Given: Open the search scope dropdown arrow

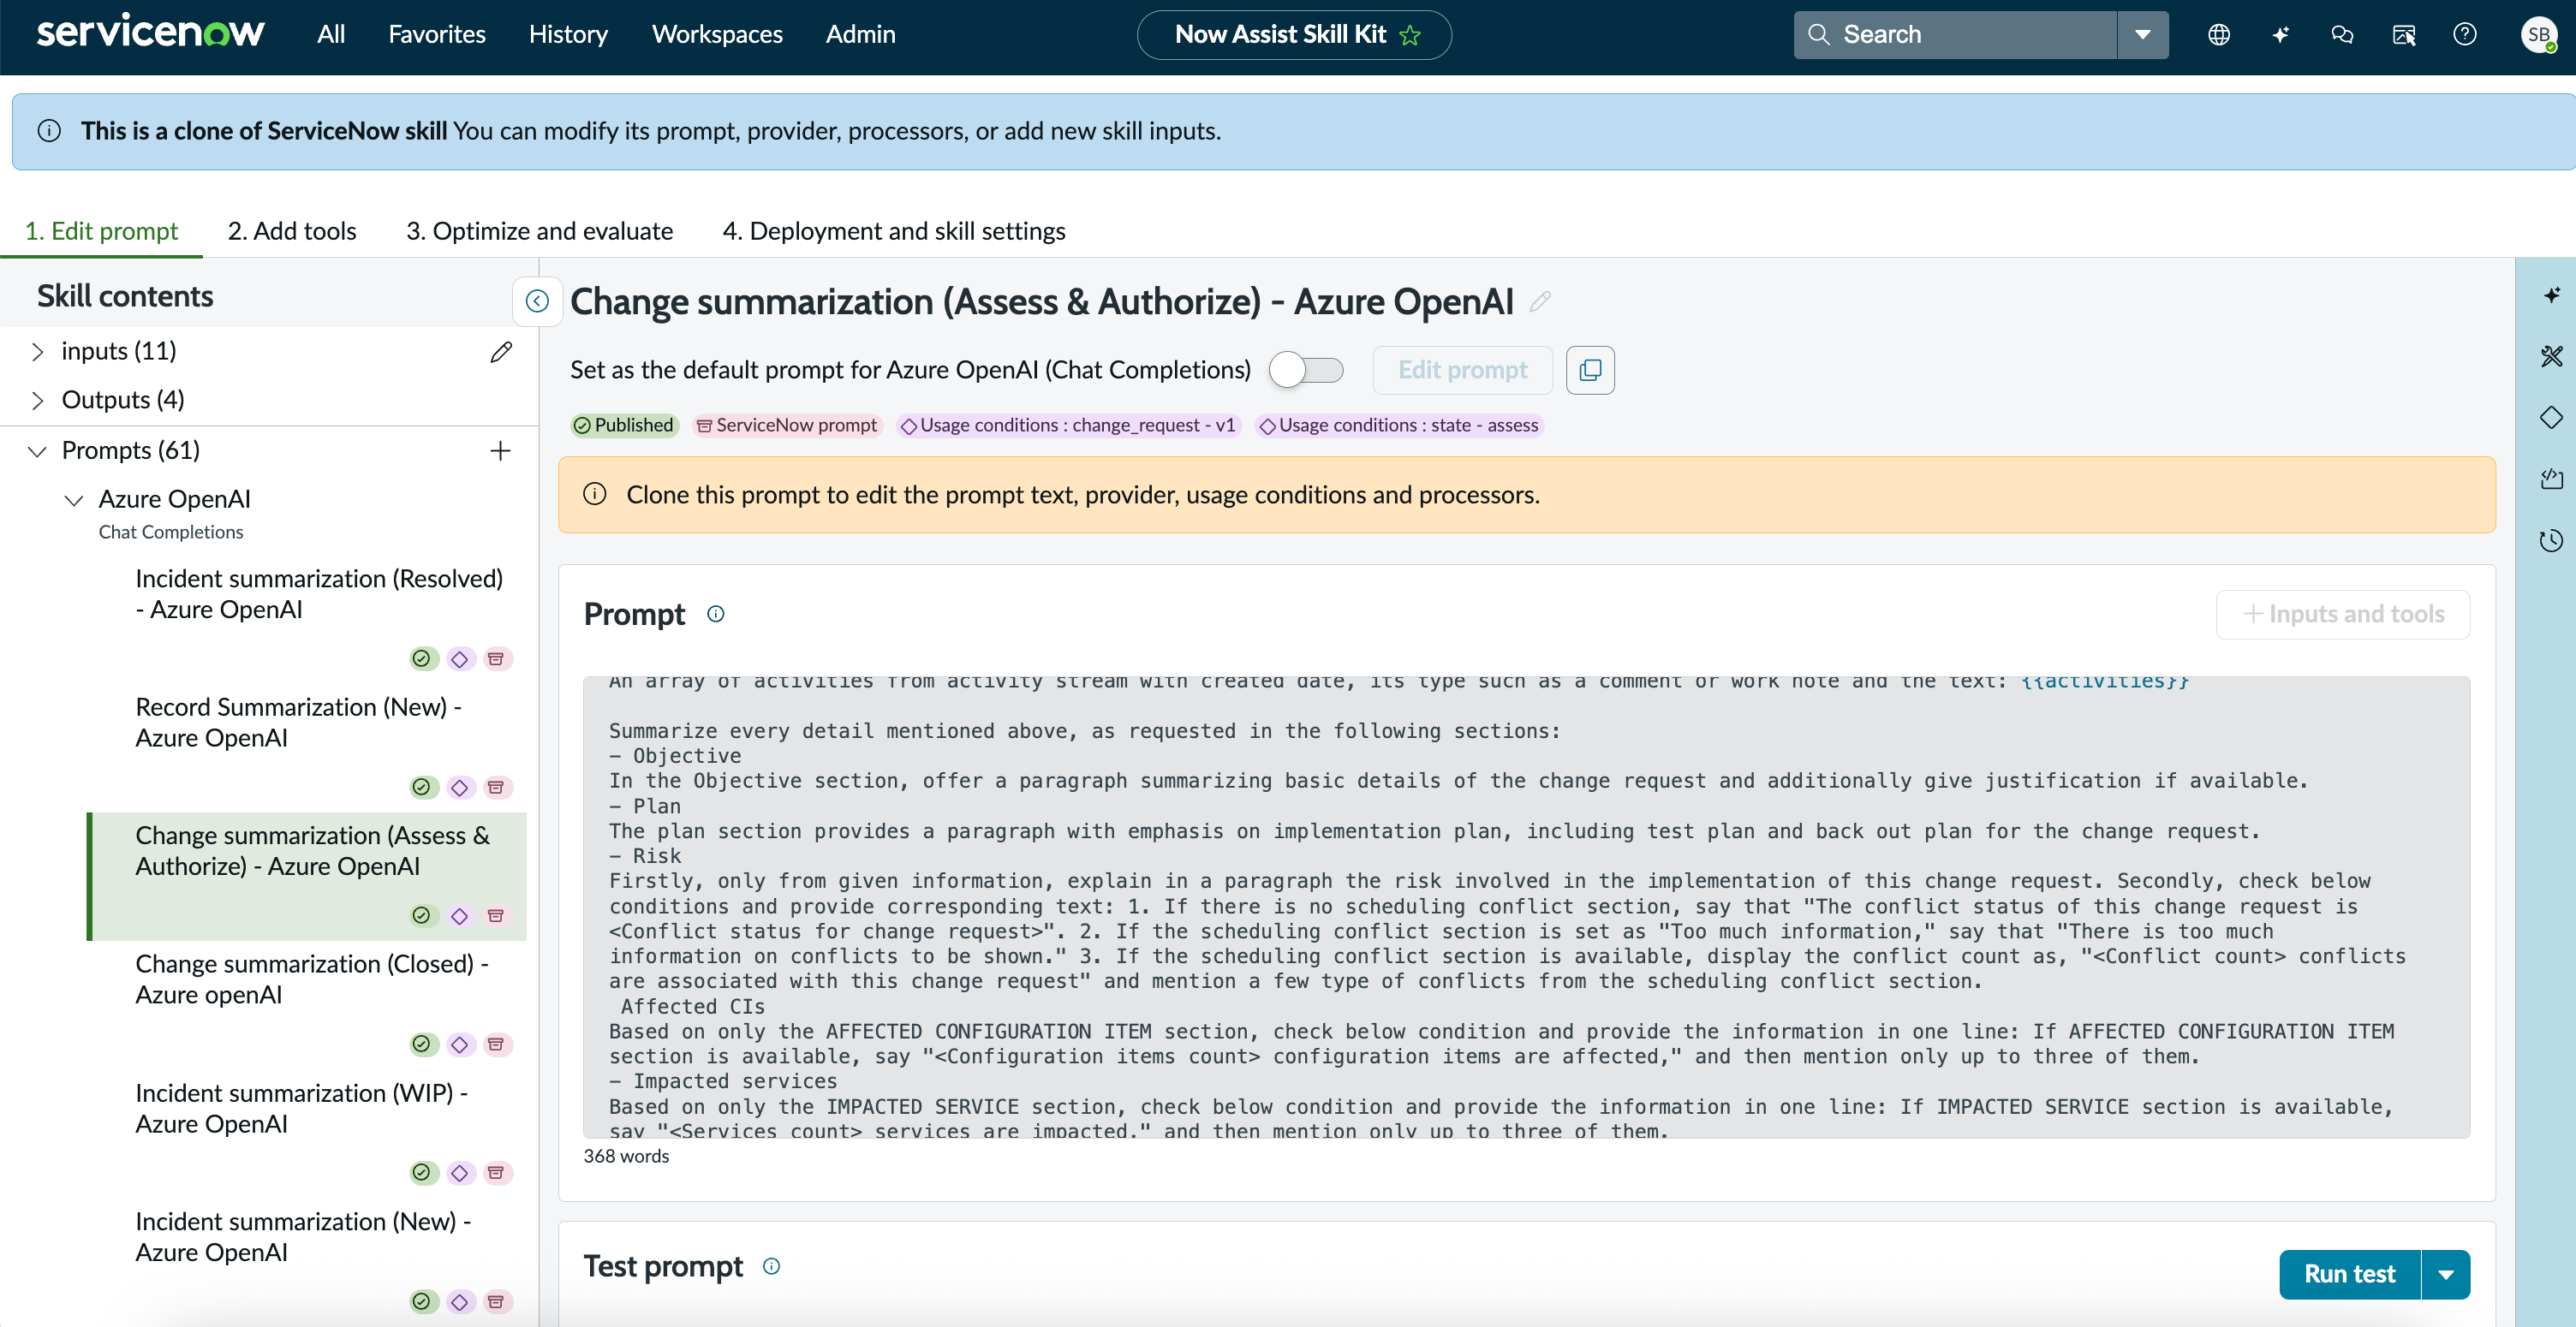Looking at the screenshot, I should (2143, 35).
